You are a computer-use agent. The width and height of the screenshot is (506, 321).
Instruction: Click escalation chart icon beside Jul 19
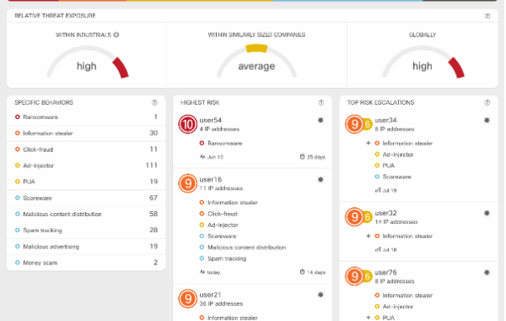coord(378,190)
